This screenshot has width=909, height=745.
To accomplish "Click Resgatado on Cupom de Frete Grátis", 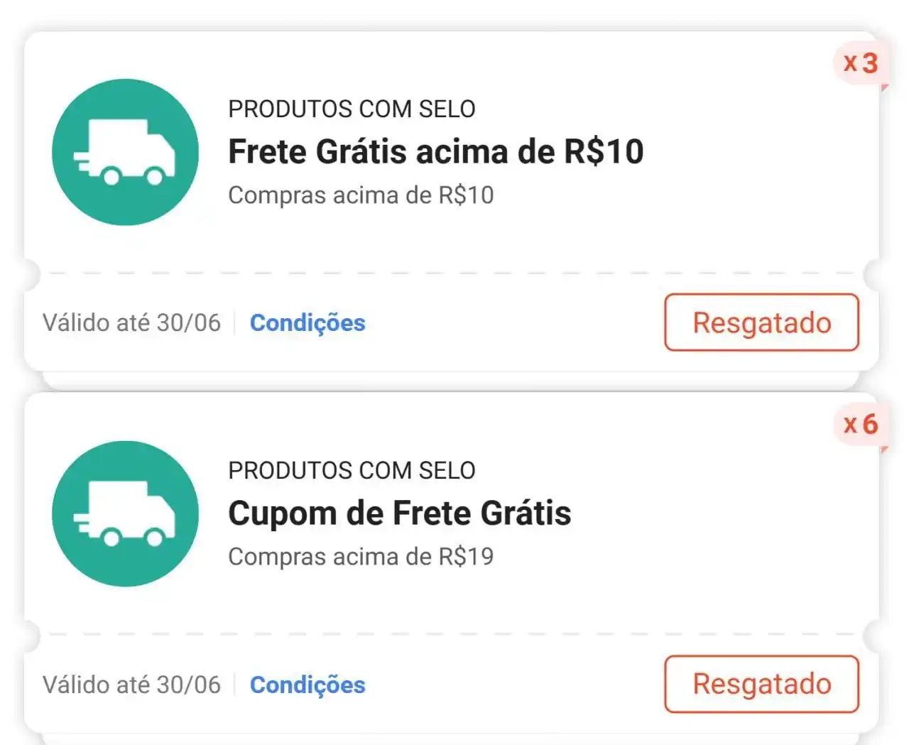I will pyautogui.click(x=762, y=684).
